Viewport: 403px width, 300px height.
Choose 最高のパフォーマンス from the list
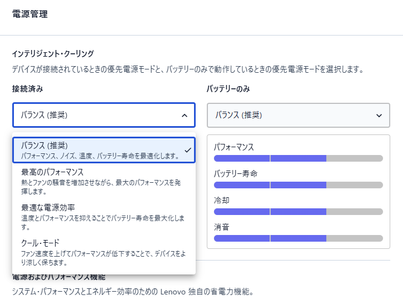pyautogui.click(x=104, y=181)
